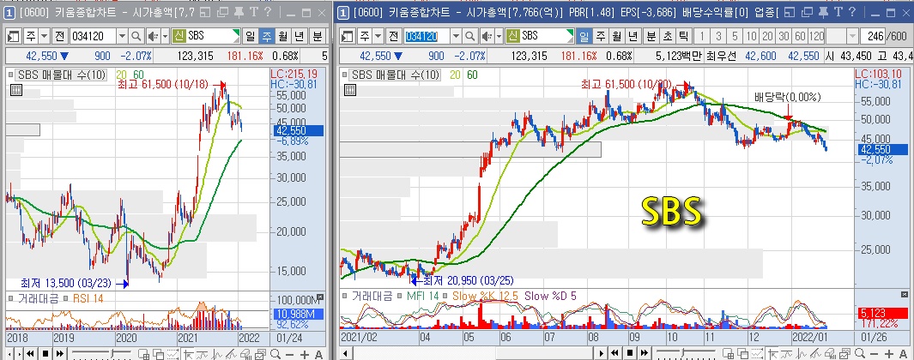
Task: Open stock search magnifier in right window toolbar
Action: 470,36
